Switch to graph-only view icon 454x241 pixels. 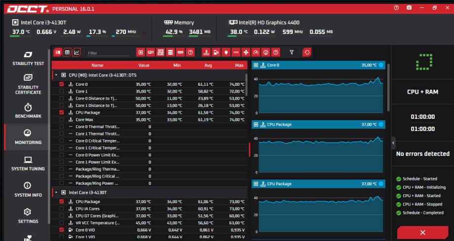[77, 52]
